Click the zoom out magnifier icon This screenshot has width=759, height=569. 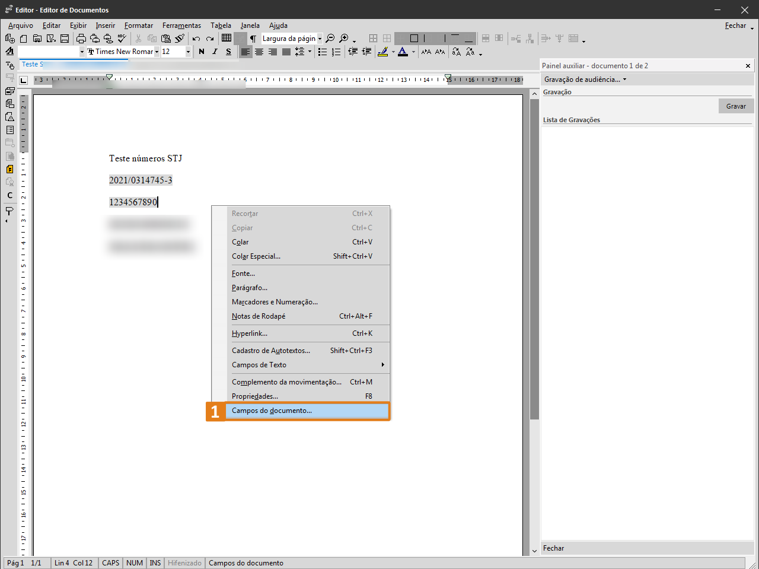[x=330, y=39]
